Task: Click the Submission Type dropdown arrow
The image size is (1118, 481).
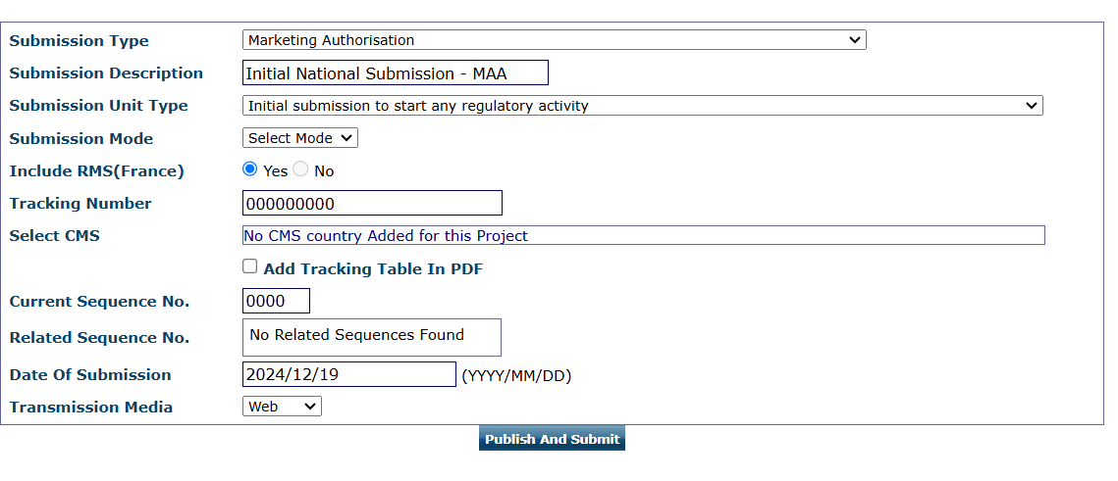Action: [855, 40]
